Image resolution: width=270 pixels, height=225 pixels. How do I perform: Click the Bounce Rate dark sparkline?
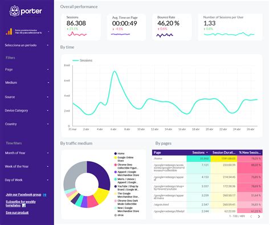(x=165, y=35)
